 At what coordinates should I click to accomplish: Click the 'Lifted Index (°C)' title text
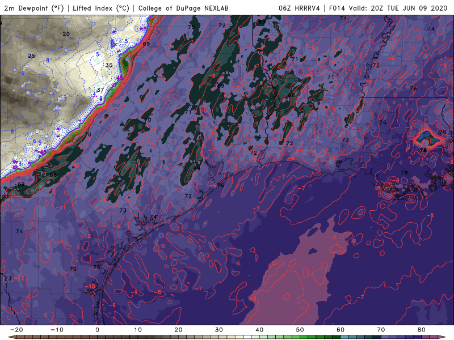pyautogui.click(x=101, y=8)
